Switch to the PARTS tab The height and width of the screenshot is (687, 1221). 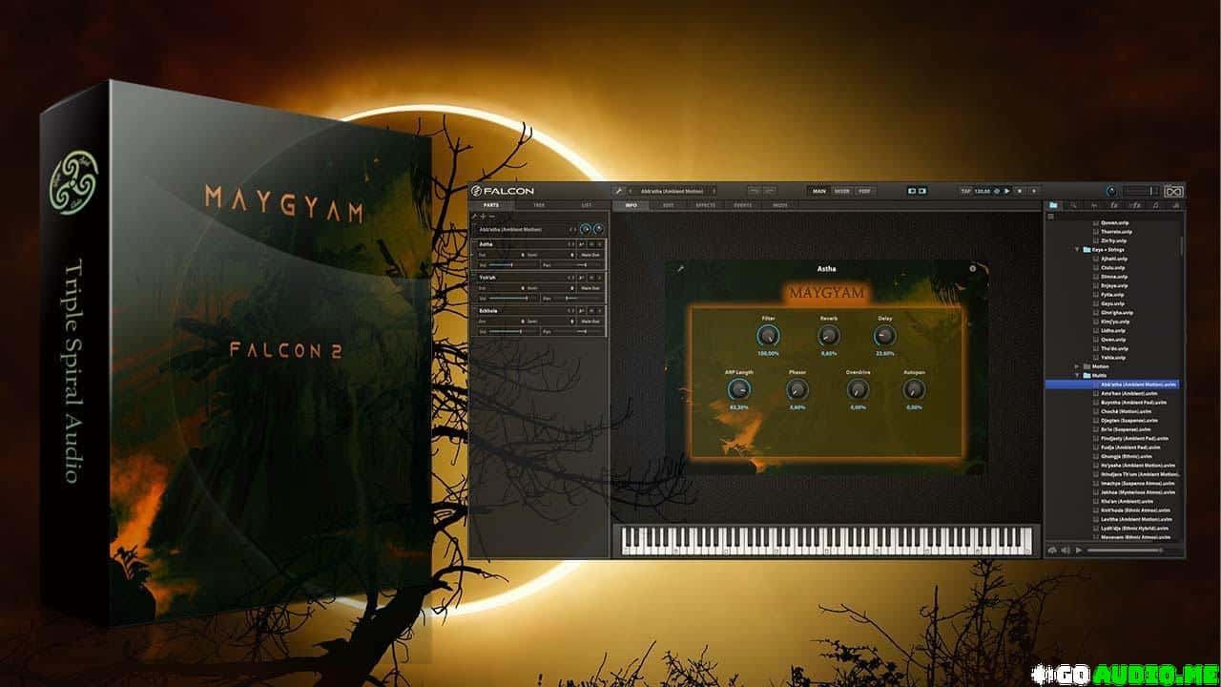(491, 205)
